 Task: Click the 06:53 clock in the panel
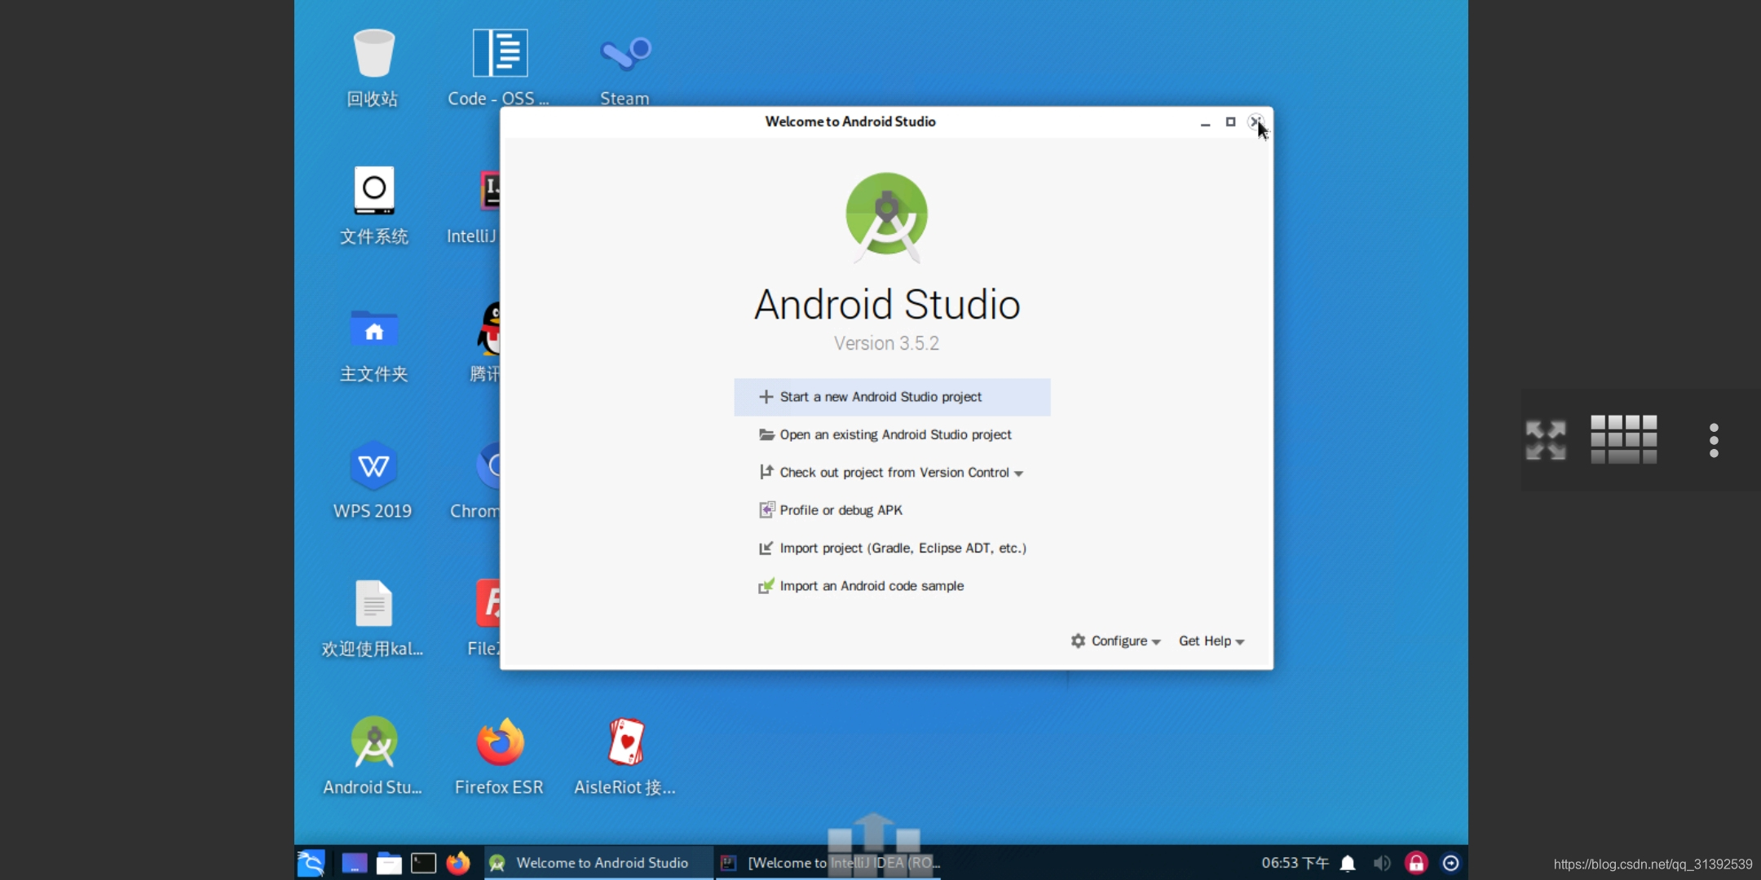1295,863
